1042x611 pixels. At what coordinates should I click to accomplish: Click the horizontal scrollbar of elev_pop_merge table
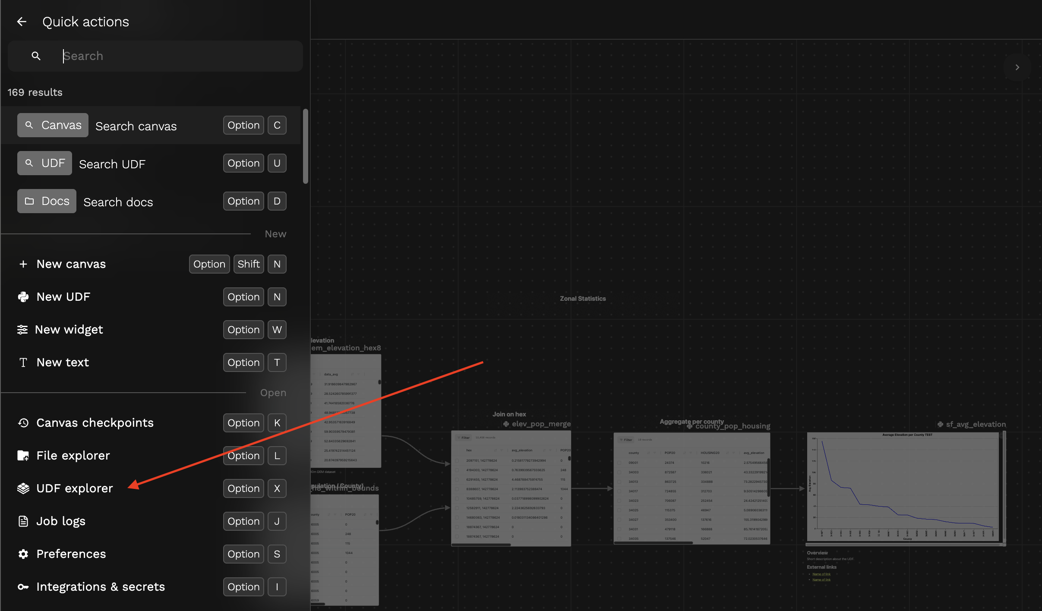pos(481,545)
